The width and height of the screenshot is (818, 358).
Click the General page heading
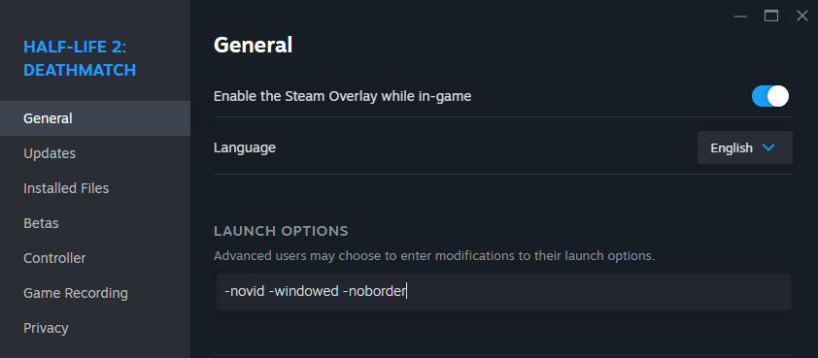[253, 46]
